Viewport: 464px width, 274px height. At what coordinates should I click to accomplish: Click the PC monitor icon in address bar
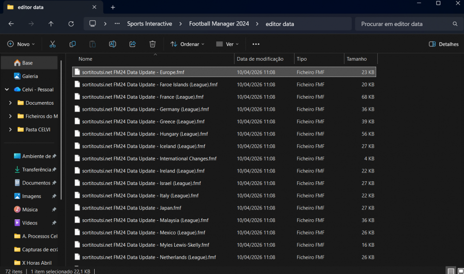tap(93, 23)
